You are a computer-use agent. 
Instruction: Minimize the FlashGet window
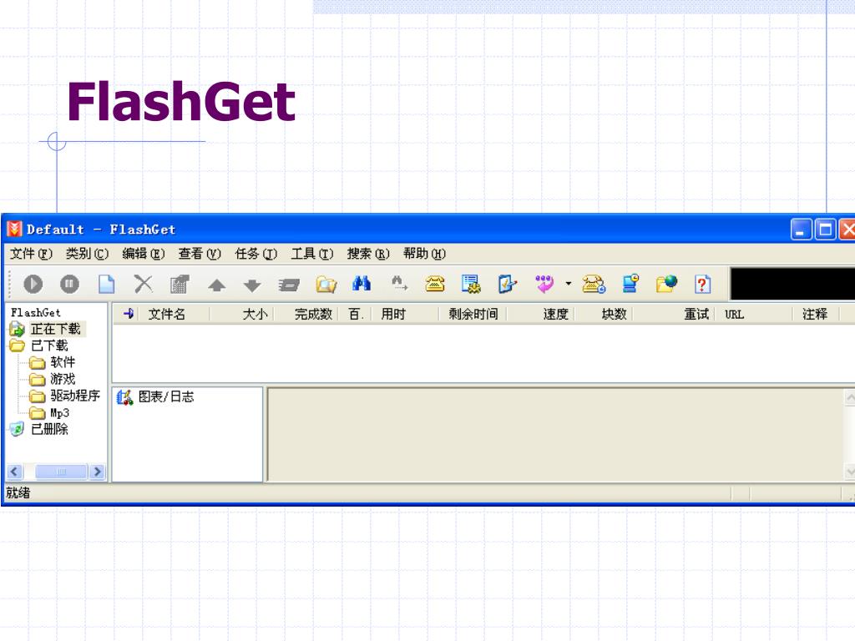801,230
